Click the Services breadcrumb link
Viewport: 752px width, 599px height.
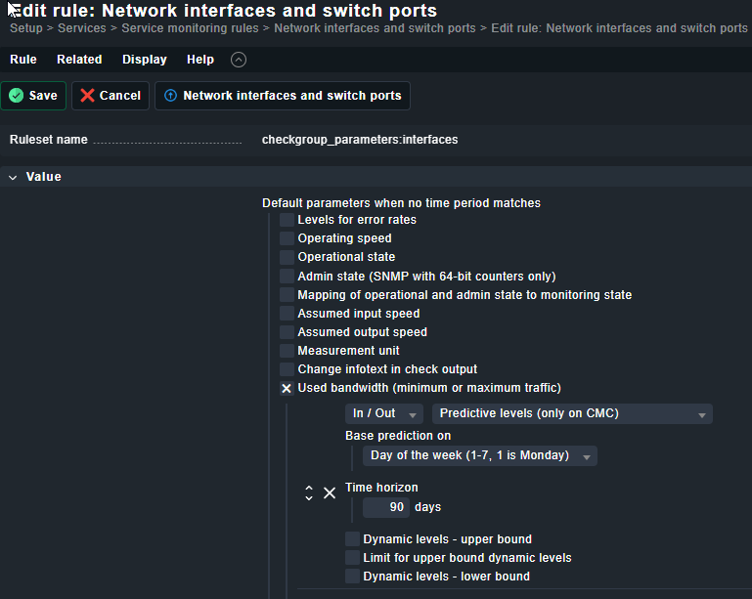81,28
